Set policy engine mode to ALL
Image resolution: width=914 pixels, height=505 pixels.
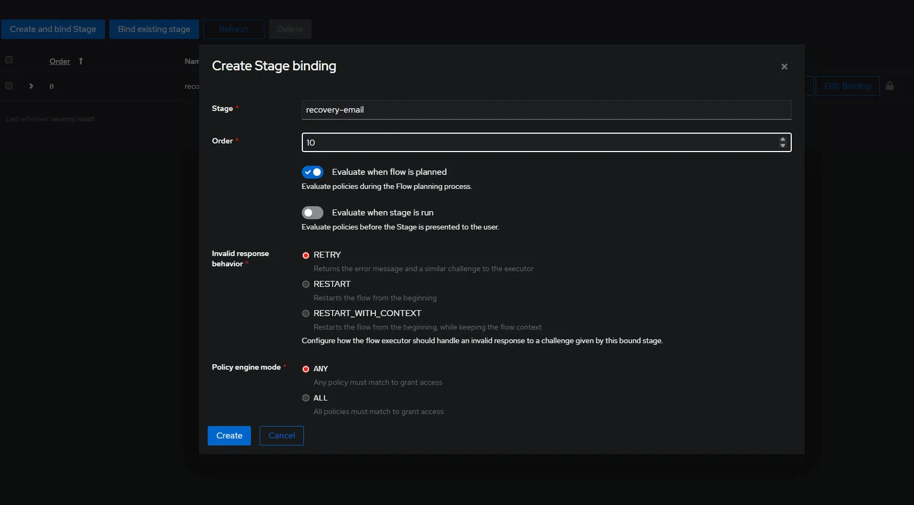click(x=306, y=398)
